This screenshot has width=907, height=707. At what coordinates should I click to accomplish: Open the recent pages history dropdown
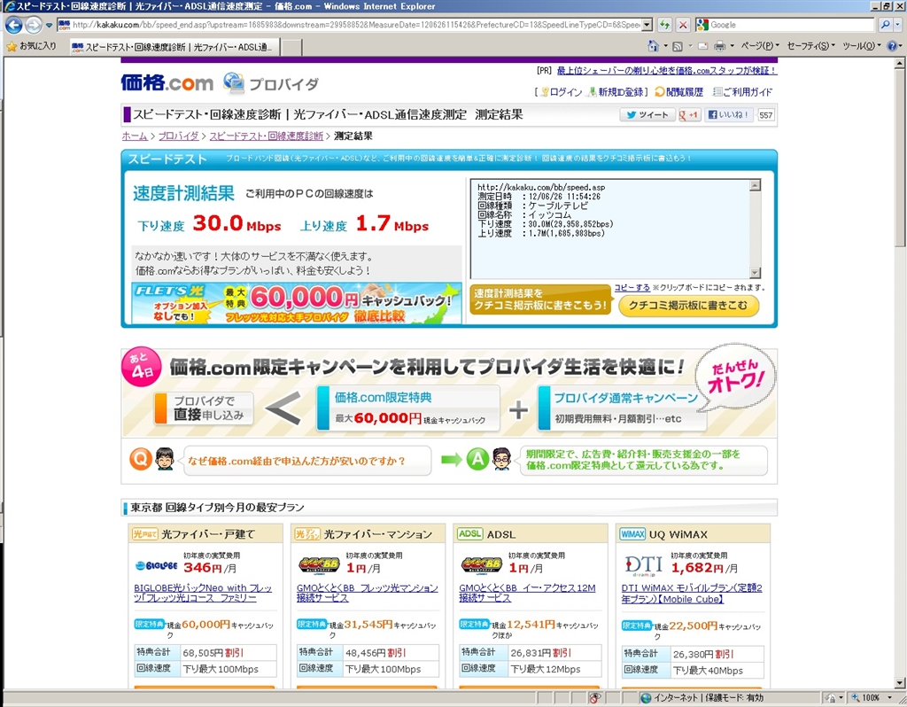(x=49, y=26)
